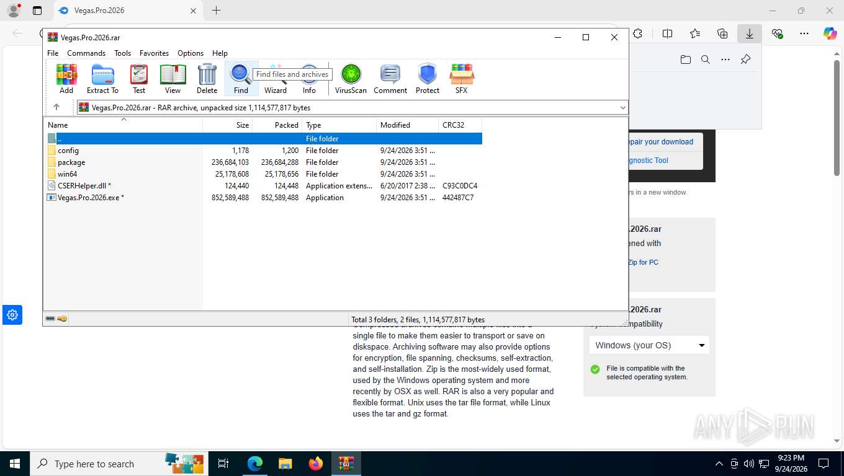Screen dimensions: 844x476
Task: Open the Copilot icon in Edge
Action: [830, 33]
